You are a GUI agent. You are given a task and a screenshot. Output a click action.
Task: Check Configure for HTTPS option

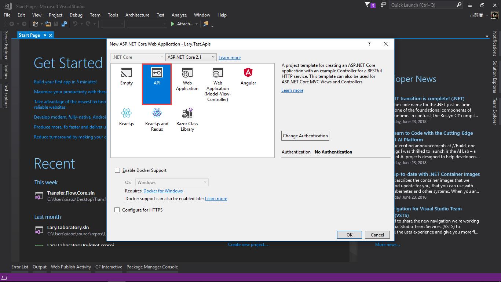pyautogui.click(x=117, y=210)
